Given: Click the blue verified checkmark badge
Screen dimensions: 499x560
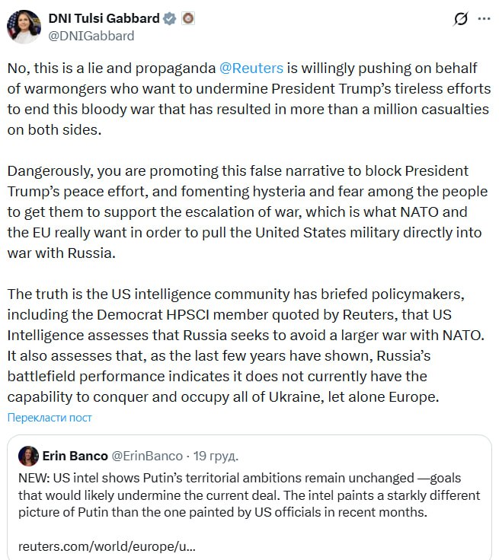Looking at the screenshot, I should (171, 18).
